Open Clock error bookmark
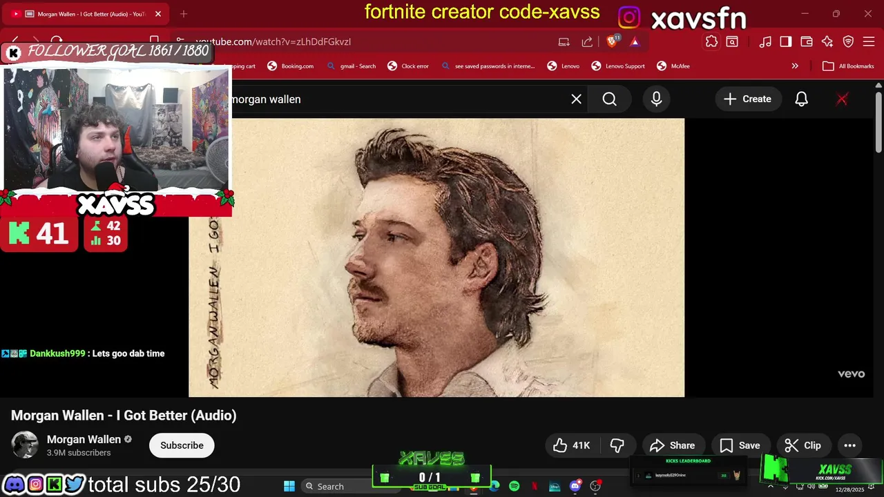This screenshot has width=884, height=497. point(408,66)
